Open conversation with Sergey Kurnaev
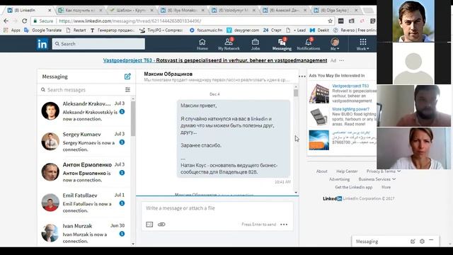 84,142
